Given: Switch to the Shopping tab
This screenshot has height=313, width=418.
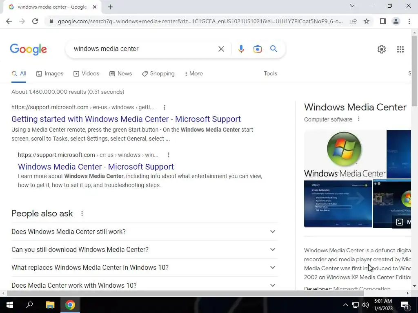Looking at the screenshot, I should click(x=158, y=74).
